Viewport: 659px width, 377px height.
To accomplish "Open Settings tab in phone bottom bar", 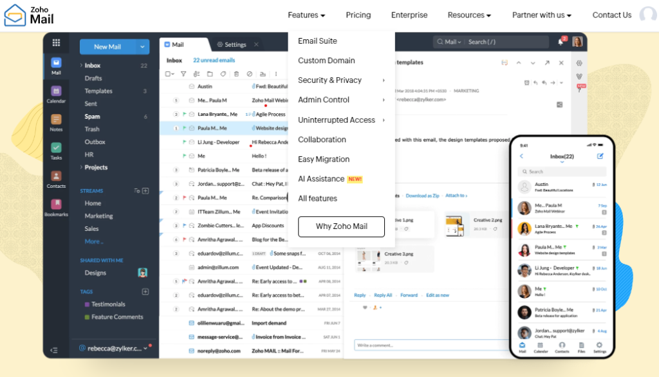I will point(599,347).
